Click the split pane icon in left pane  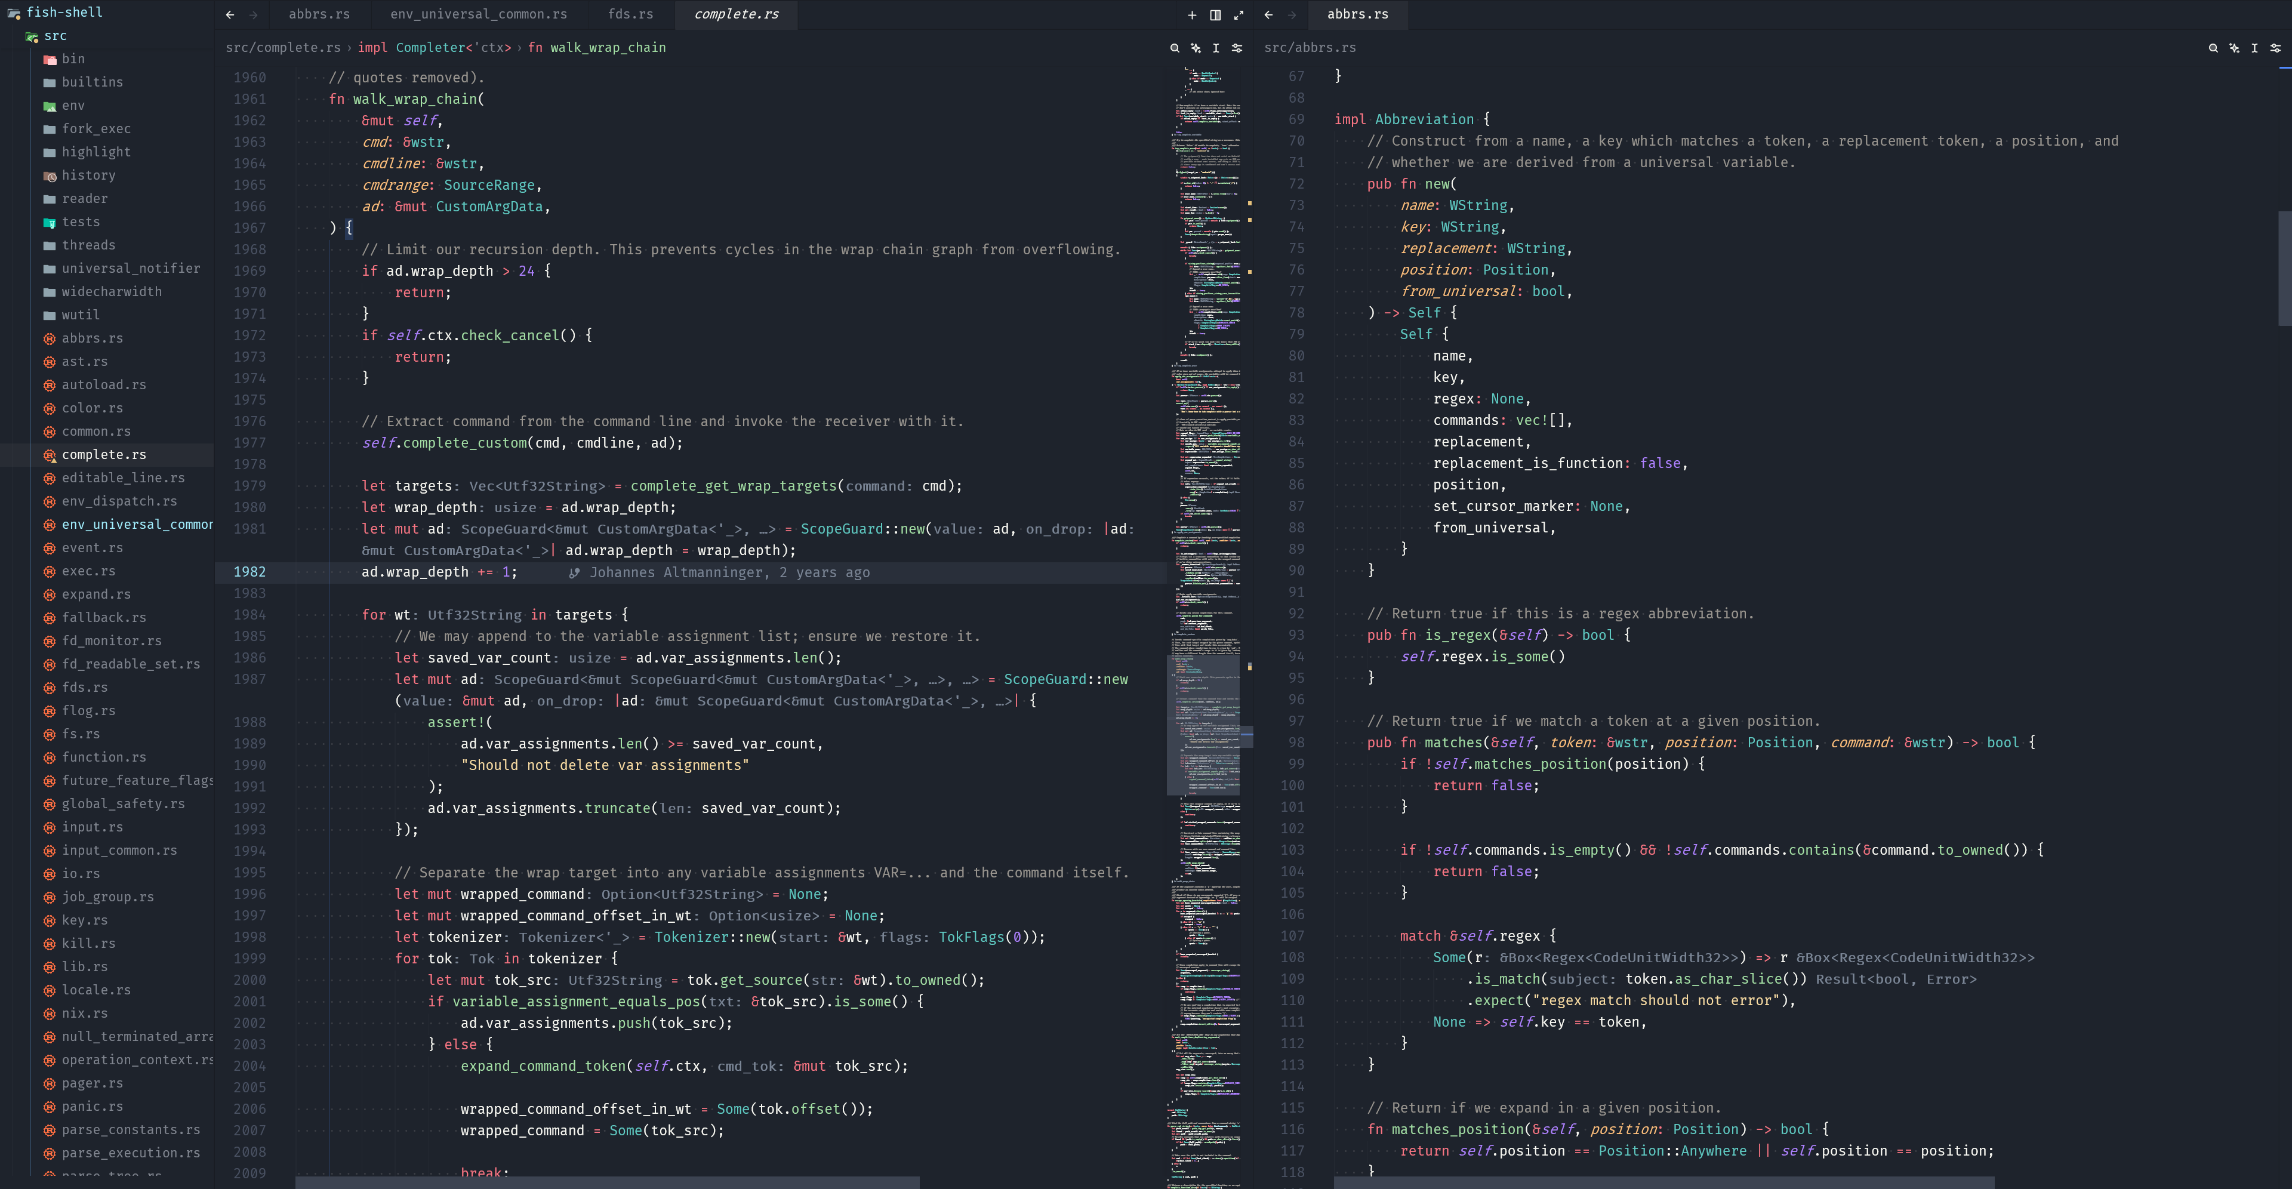[1215, 15]
